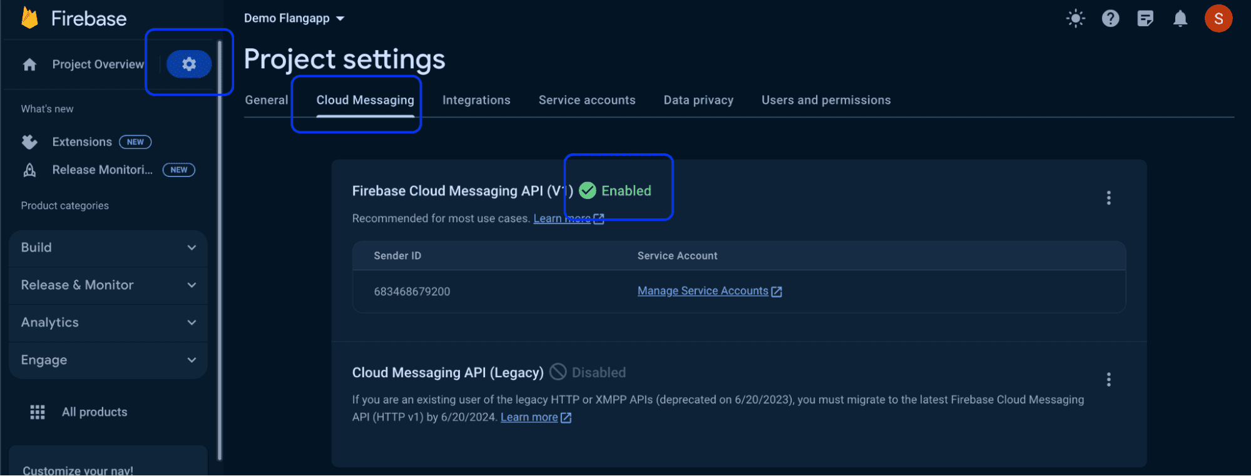This screenshot has width=1251, height=476.
Task: Expand the Release & Monitor category
Action: [x=108, y=285]
